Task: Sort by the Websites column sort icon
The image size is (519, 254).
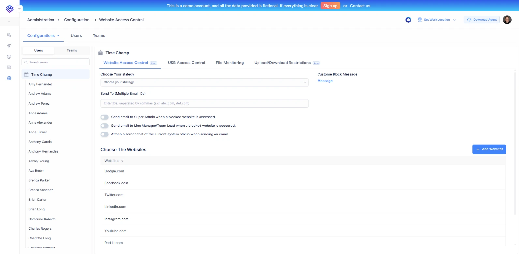Action: click(122, 161)
